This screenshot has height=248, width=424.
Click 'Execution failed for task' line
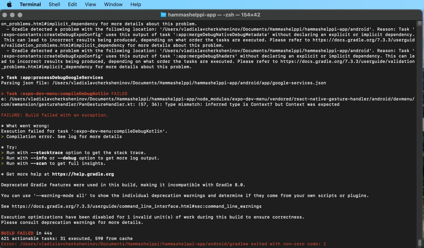tap(84, 131)
